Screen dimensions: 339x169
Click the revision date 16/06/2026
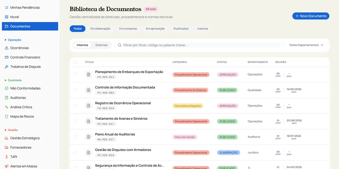[x=294, y=89]
